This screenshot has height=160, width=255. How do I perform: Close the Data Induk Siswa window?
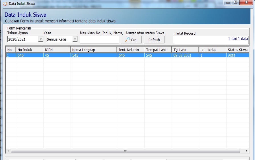(246, 3)
